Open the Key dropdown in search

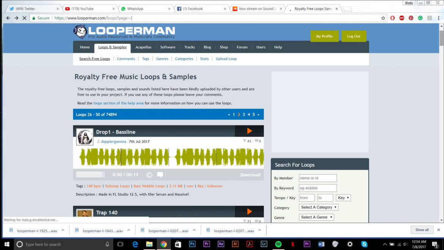tap(343, 198)
